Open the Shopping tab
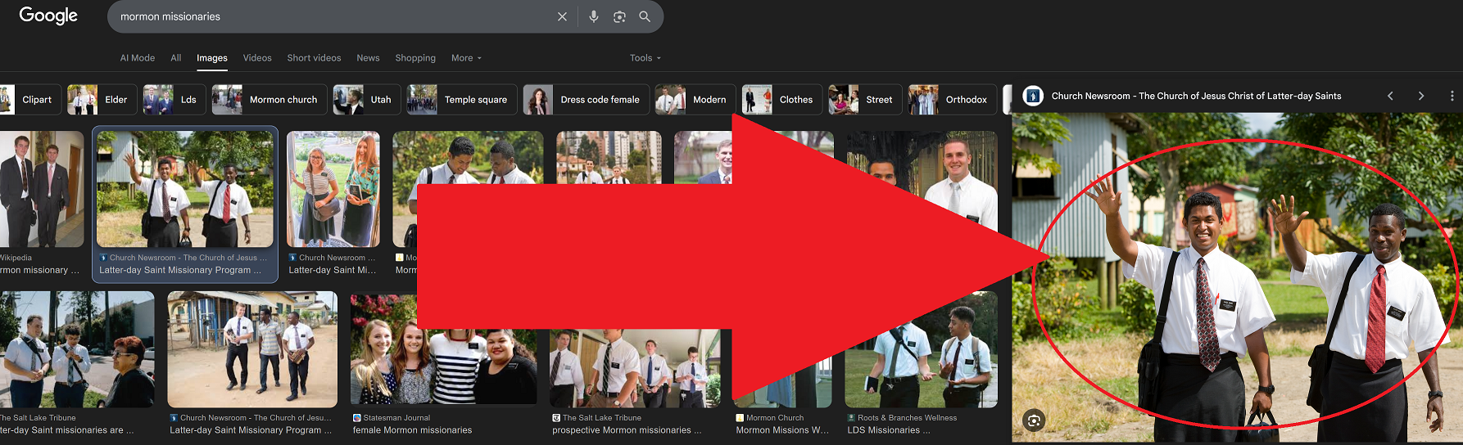 415,58
